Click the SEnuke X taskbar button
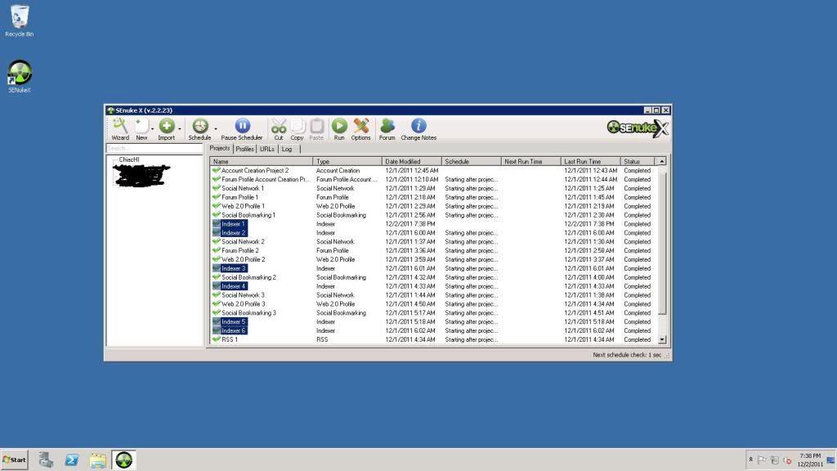 click(124, 460)
